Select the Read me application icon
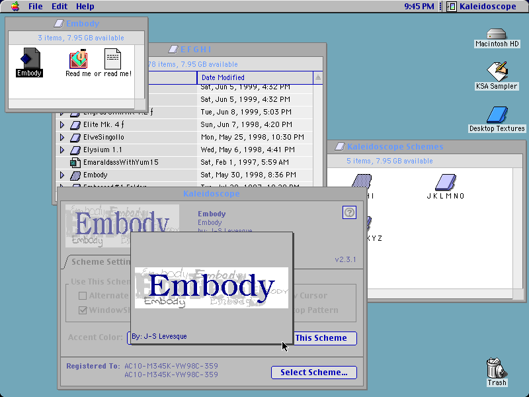The height and width of the screenshot is (397, 529). coord(79,59)
